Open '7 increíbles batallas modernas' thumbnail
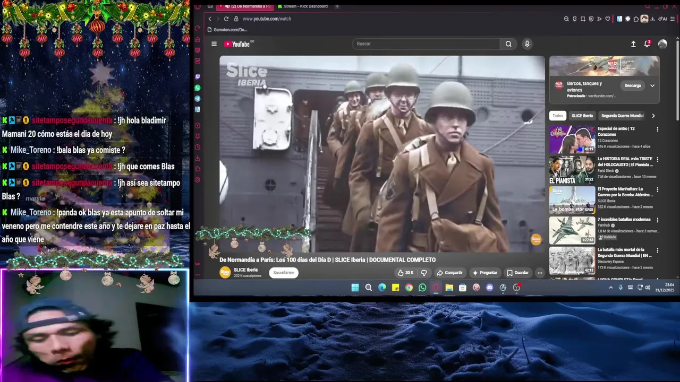 click(572, 230)
